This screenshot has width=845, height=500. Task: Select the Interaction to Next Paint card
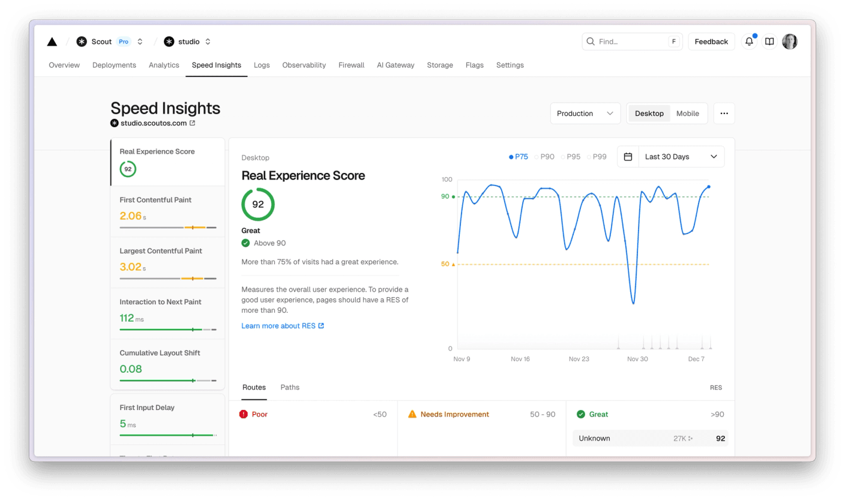click(167, 313)
